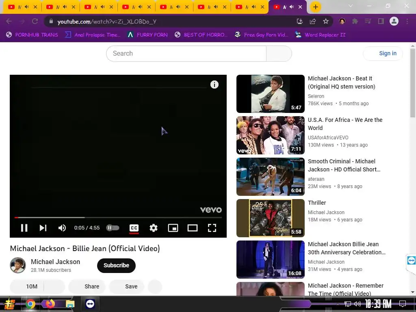This screenshot has width=416, height=312.
Task: Enable miniplayer mode
Action: click(x=173, y=228)
